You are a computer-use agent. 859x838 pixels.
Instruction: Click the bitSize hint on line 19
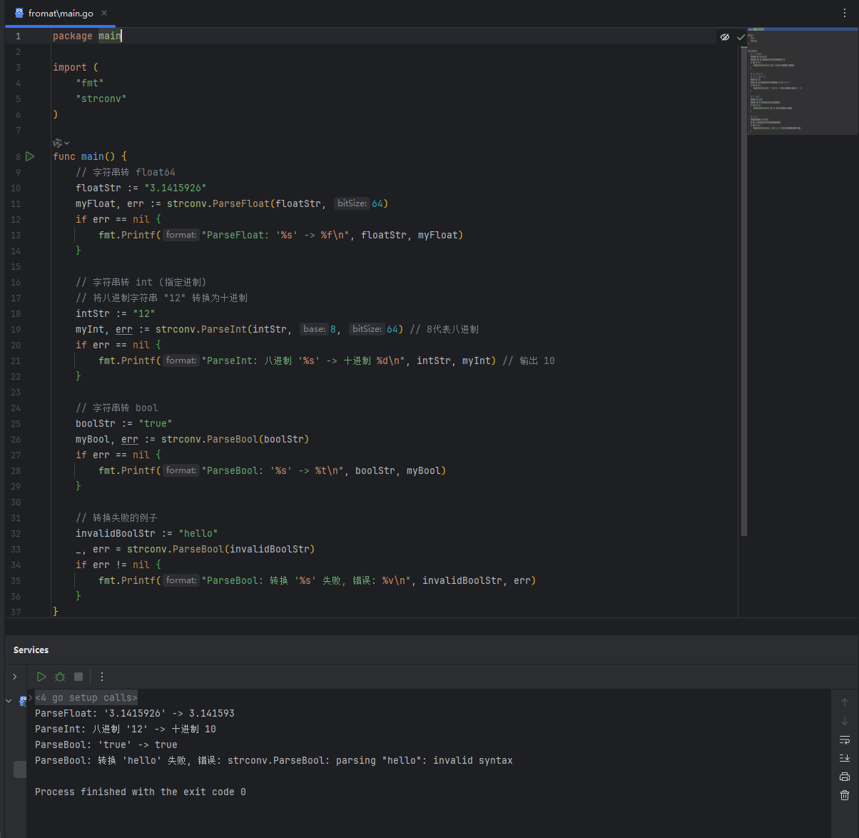pyautogui.click(x=367, y=329)
